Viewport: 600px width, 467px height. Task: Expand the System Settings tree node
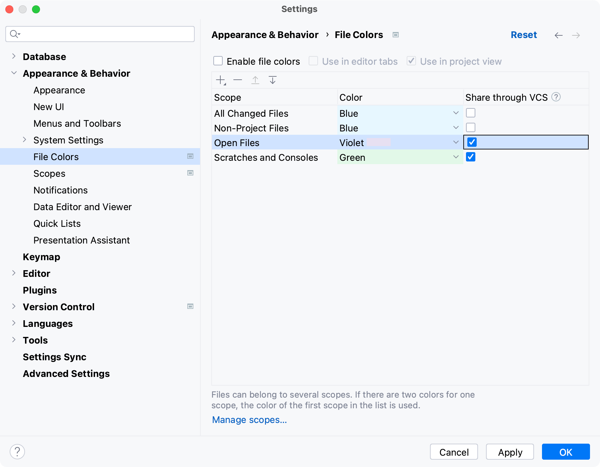[24, 140]
